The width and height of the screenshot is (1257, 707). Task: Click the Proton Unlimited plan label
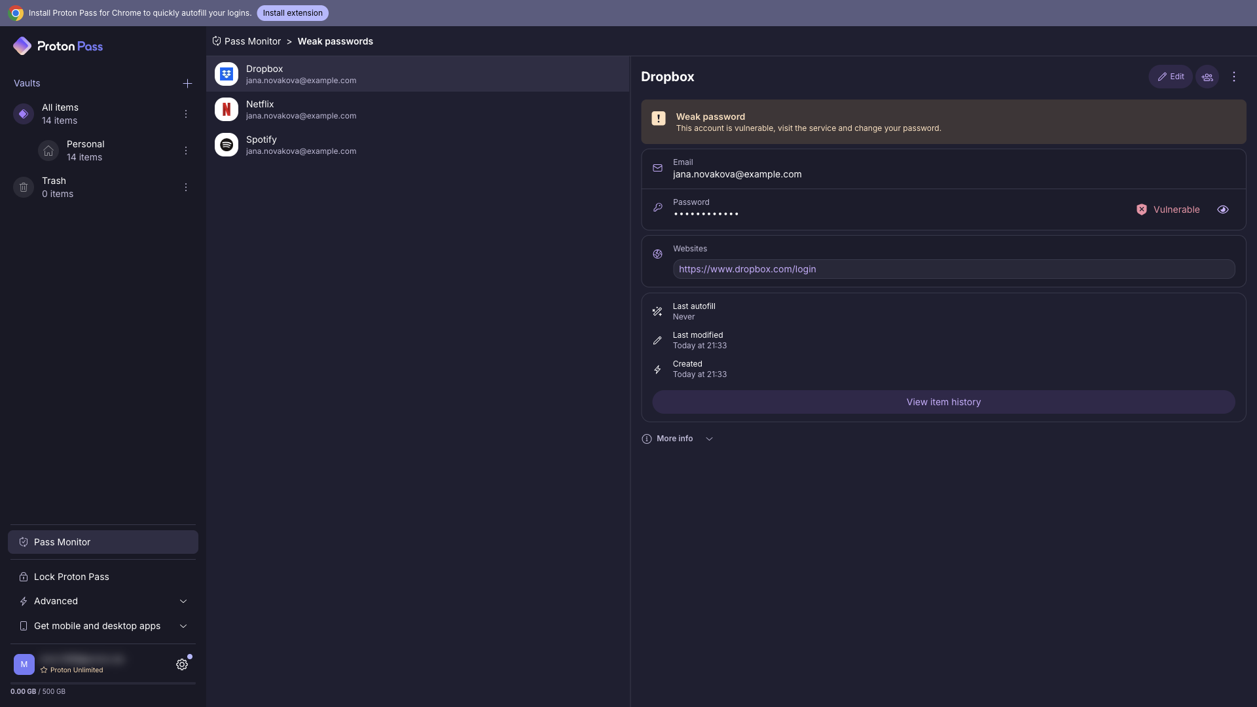[71, 670]
